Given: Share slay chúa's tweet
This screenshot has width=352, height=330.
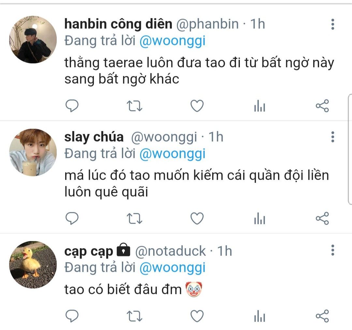Looking at the screenshot, I should (x=322, y=218).
